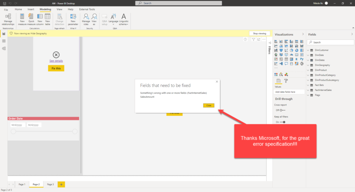Go to Page 1 tab
355x192 pixels.
(x=22, y=184)
